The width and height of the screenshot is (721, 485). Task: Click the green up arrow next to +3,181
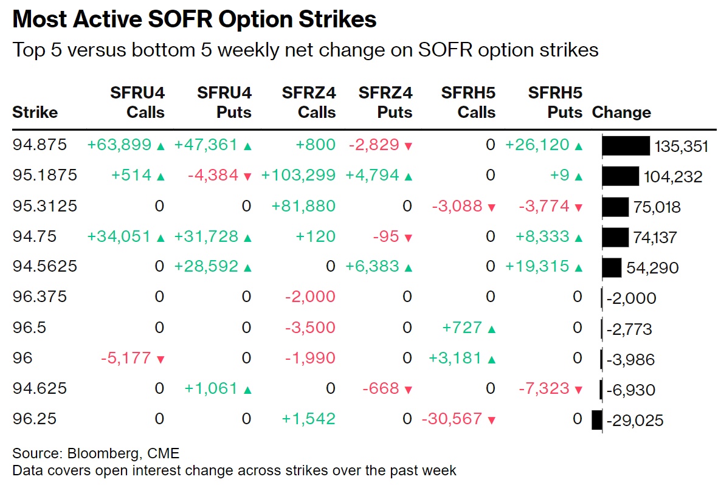coord(491,359)
